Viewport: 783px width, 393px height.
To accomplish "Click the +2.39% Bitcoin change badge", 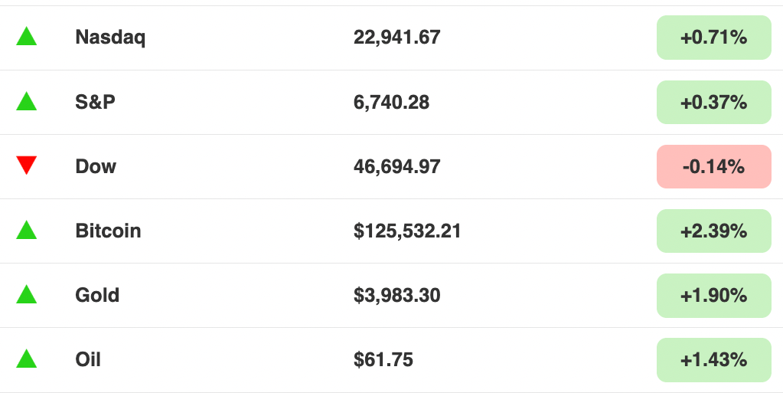I will (x=713, y=231).
